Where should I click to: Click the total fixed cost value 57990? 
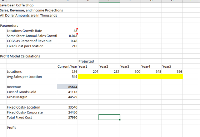click(67, 117)
